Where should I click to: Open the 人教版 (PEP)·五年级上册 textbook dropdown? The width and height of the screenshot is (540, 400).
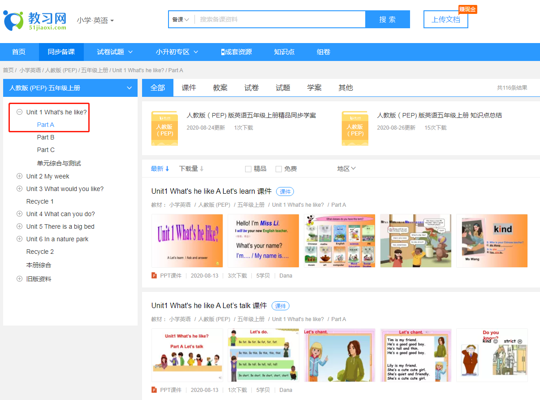click(x=70, y=88)
